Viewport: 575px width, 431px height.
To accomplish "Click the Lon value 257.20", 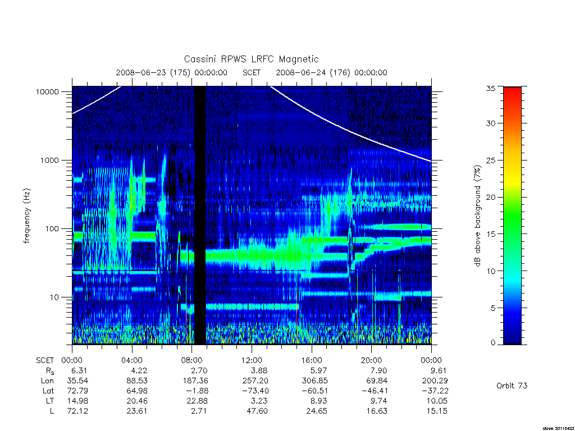I will (x=255, y=381).
